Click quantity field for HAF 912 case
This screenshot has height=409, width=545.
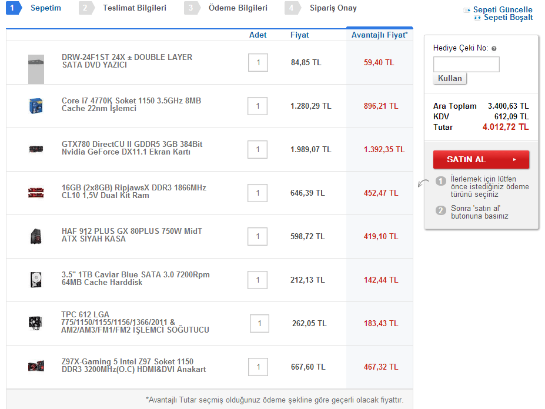click(258, 236)
